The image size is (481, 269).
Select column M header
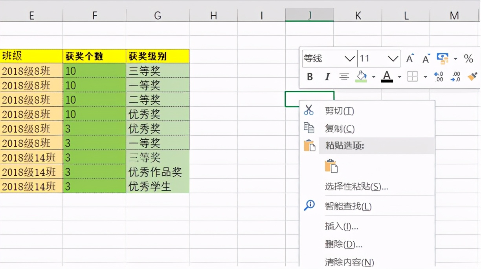tap(455, 15)
